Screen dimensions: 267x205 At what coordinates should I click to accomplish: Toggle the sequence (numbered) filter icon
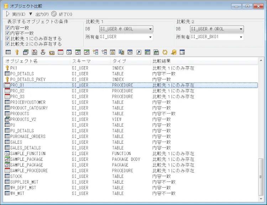click(121, 52)
